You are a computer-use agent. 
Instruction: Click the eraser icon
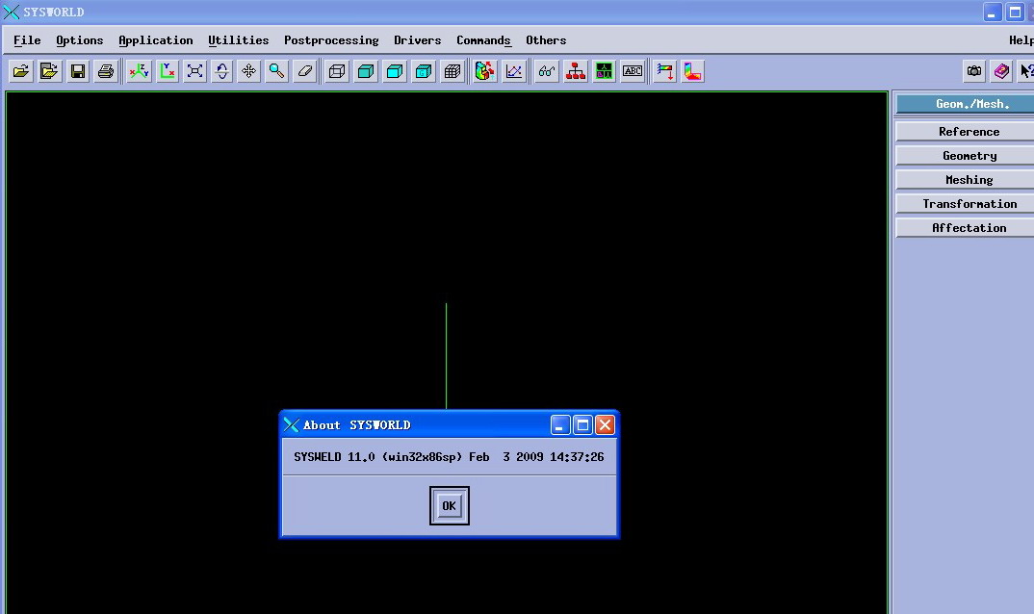click(x=304, y=71)
